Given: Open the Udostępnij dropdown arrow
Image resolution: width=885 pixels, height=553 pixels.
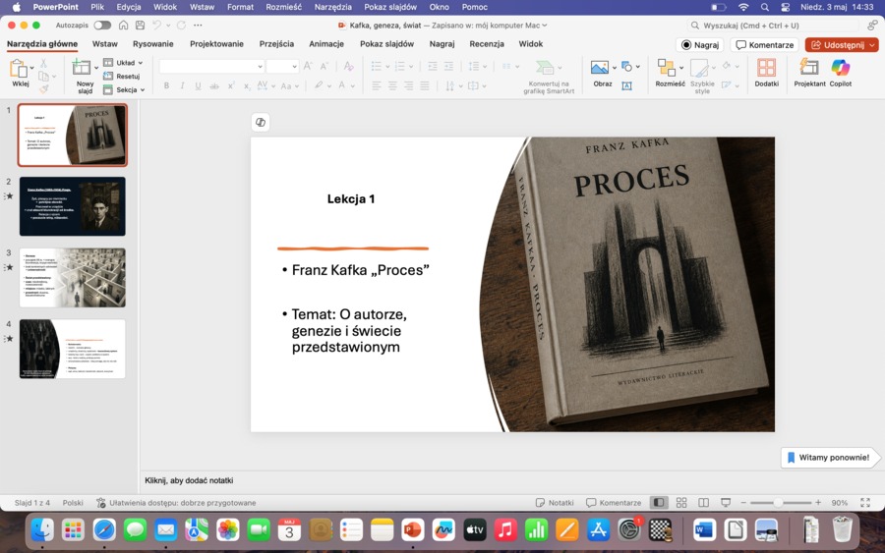Looking at the screenshot, I should (872, 44).
